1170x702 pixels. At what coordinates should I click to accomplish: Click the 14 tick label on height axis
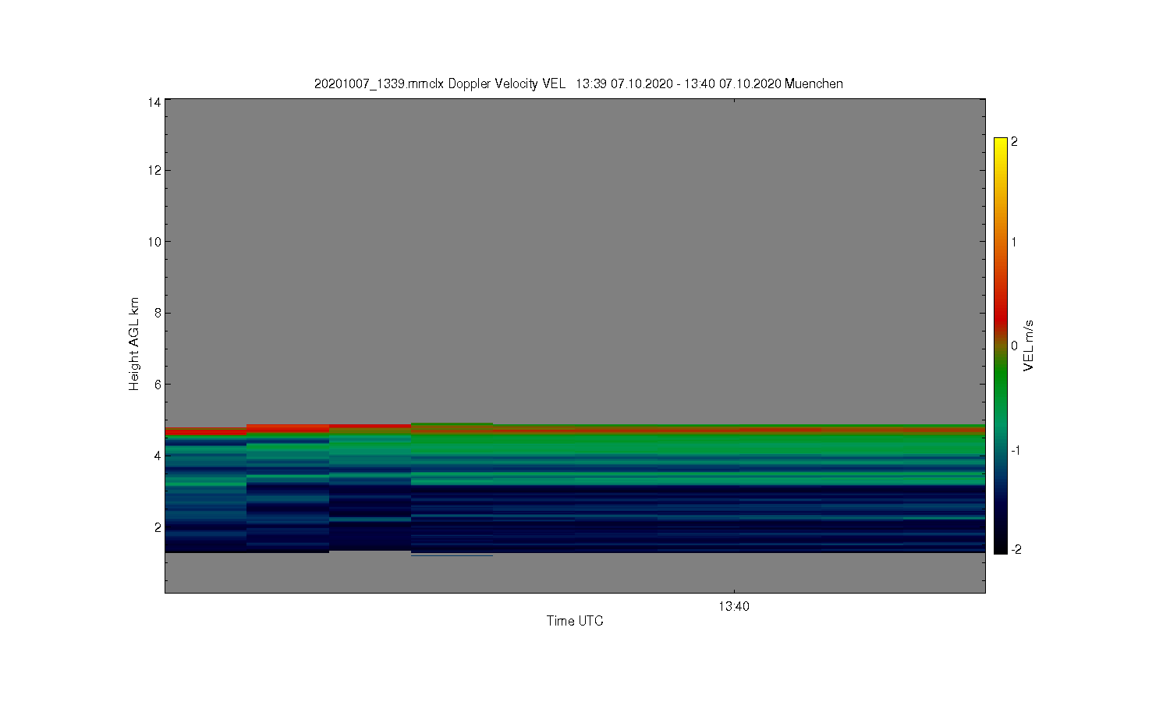point(154,102)
